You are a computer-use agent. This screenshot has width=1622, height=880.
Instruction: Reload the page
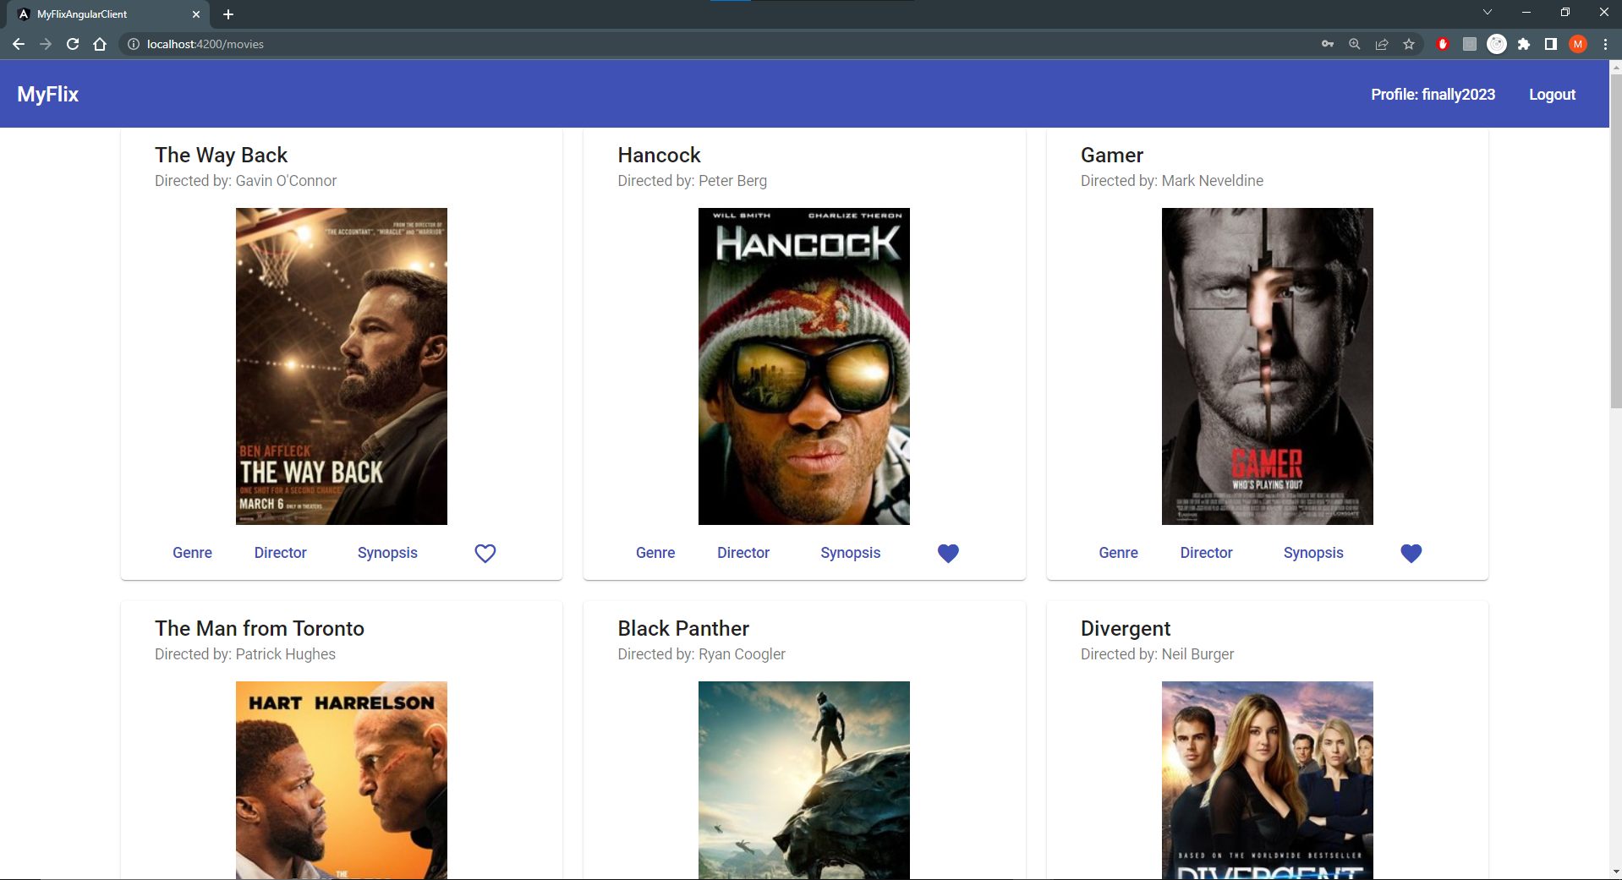coord(73,44)
